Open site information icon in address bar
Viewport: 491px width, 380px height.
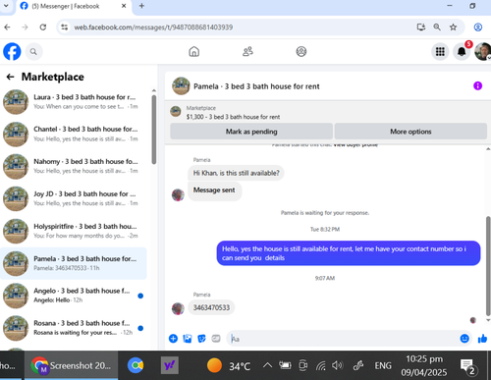[65, 27]
